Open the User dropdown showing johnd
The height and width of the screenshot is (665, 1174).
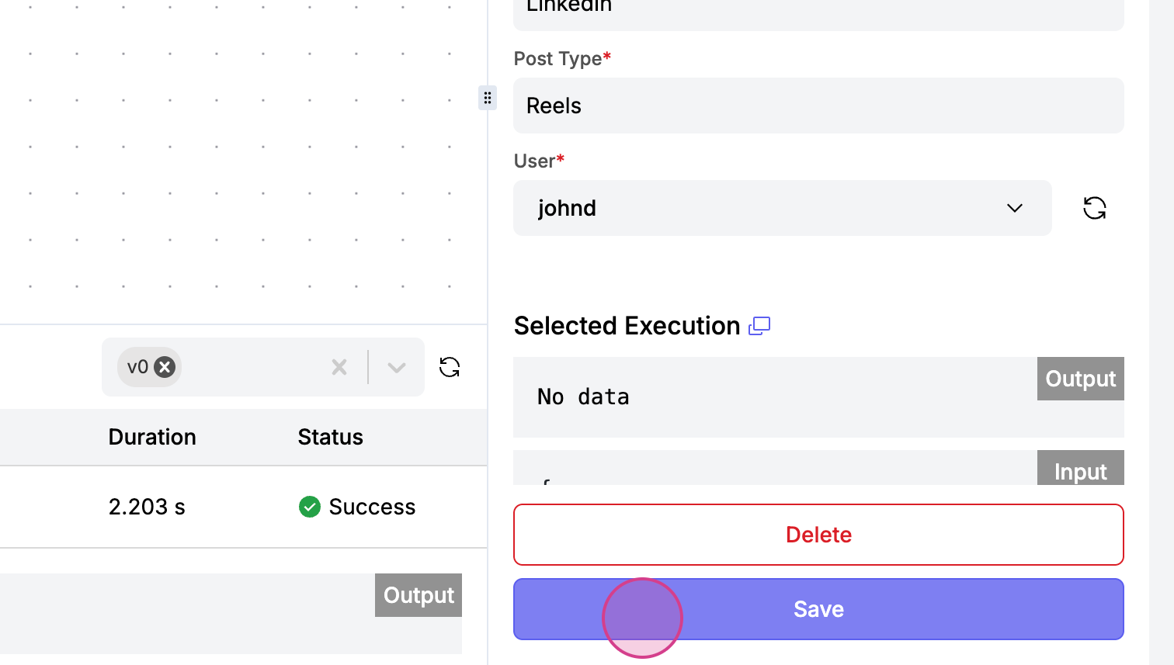(x=782, y=208)
